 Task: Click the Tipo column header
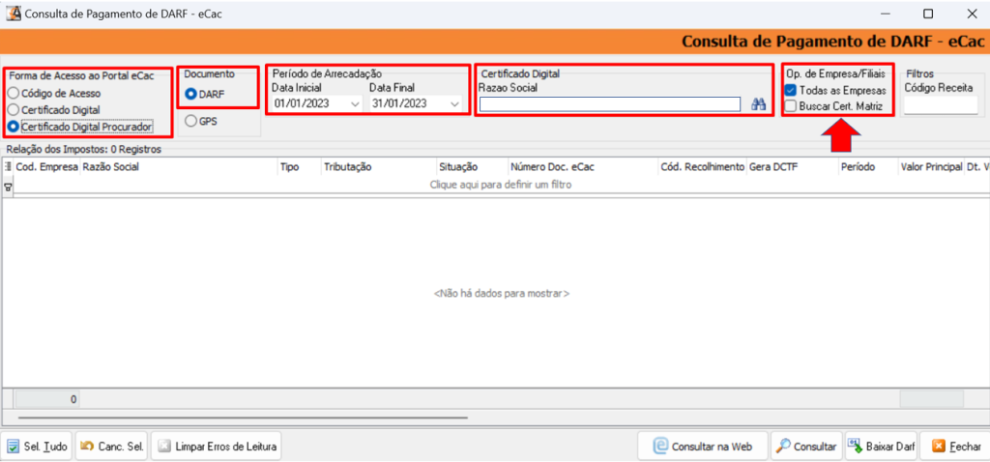tap(300, 167)
